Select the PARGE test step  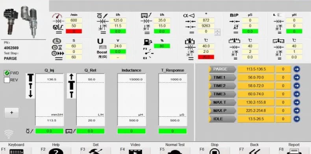pos(222,69)
